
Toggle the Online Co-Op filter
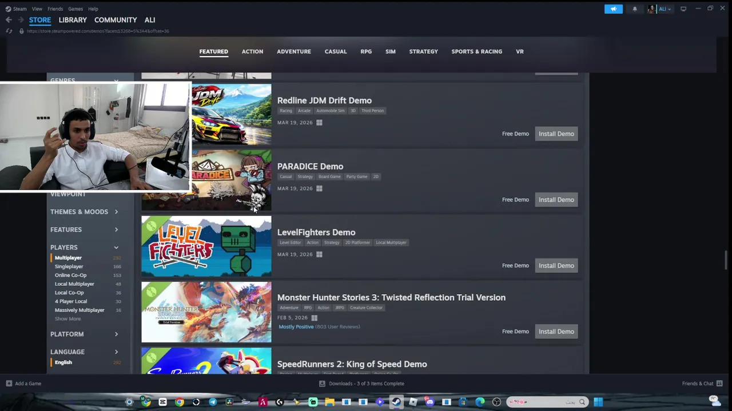click(x=70, y=275)
